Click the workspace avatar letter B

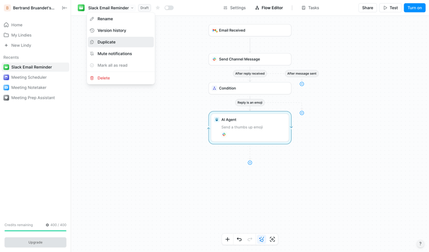point(7,8)
